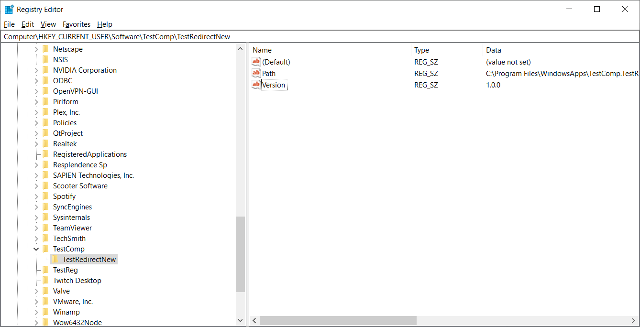Click the (Default) value string icon

coord(256,62)
